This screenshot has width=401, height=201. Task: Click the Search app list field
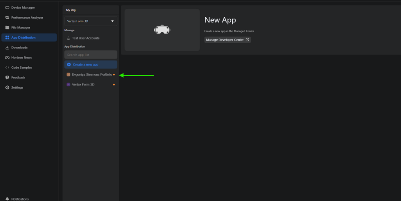point(90,55)
